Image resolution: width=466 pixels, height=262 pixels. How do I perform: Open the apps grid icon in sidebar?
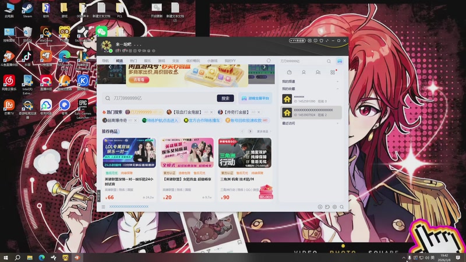coord(333,72)
